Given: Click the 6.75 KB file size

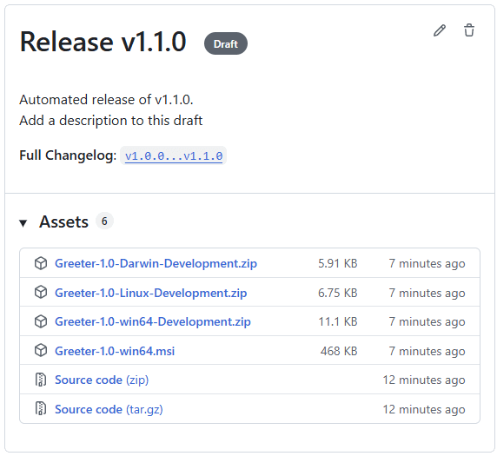Looking at the screenshot, I should [338, 293].
